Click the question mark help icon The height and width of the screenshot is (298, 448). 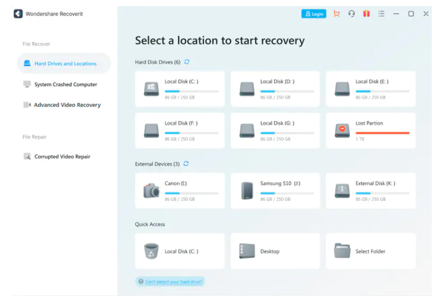tap(141, 281)
